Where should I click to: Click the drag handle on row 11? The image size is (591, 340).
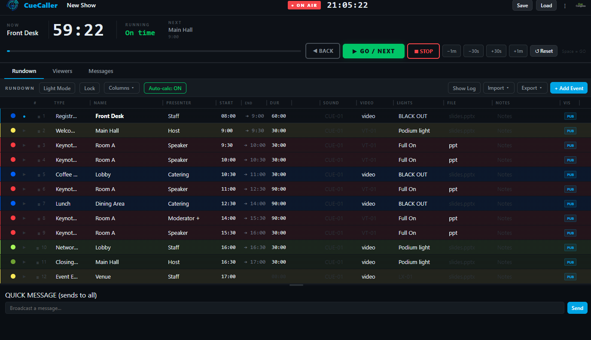[x=38, y=262]
